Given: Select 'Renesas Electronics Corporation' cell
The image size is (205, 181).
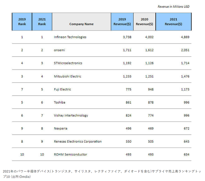Looking at the screenshot, I should (x=78, y=141).
